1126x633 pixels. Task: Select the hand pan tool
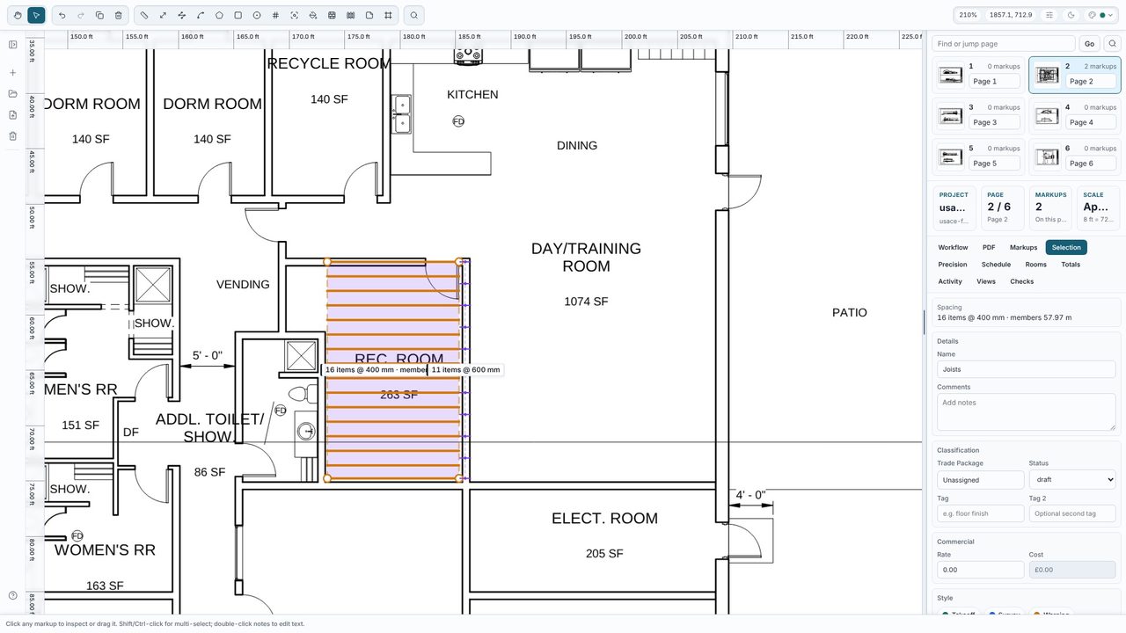click(17, 15)
